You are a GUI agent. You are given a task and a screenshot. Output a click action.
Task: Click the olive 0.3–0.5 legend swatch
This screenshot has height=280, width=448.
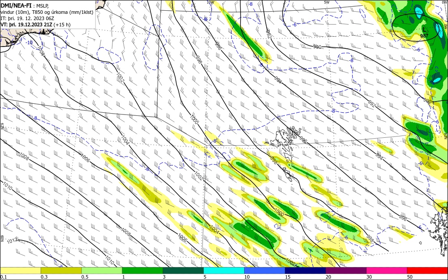click(x=61, y=271)
